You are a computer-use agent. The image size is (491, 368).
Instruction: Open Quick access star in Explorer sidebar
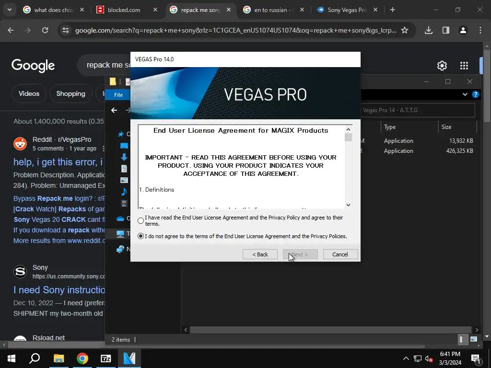[x=120, y=134]
